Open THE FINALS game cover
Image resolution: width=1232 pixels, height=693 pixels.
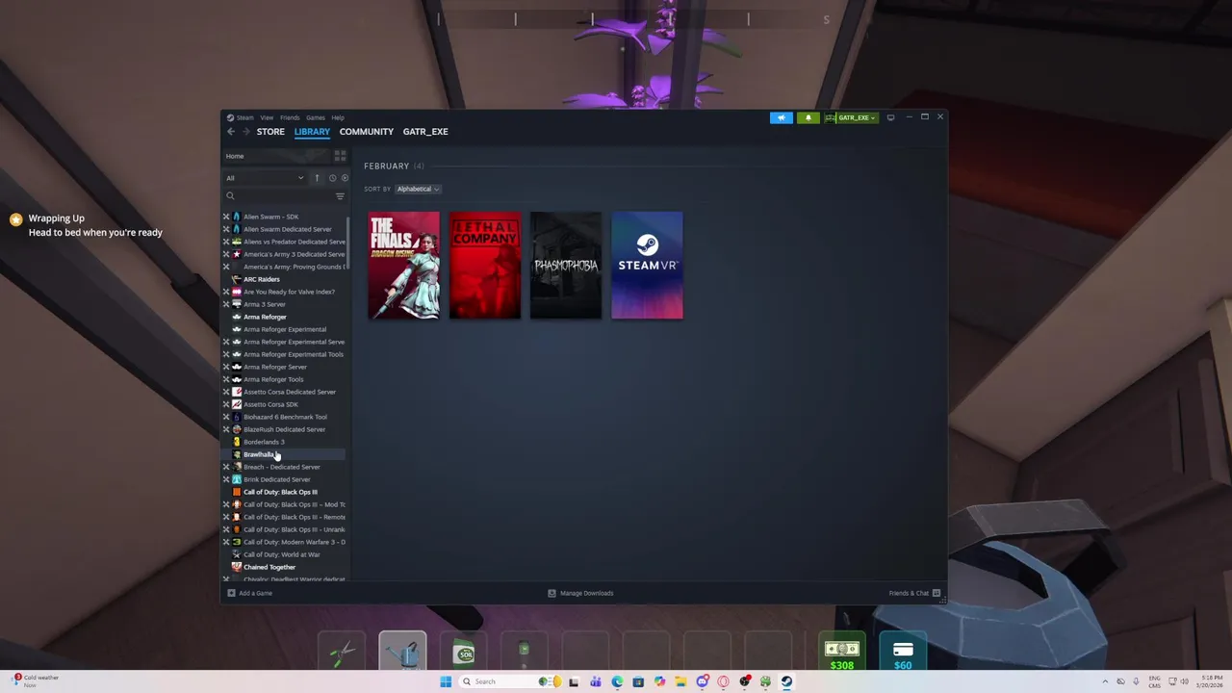coord(403,265)
